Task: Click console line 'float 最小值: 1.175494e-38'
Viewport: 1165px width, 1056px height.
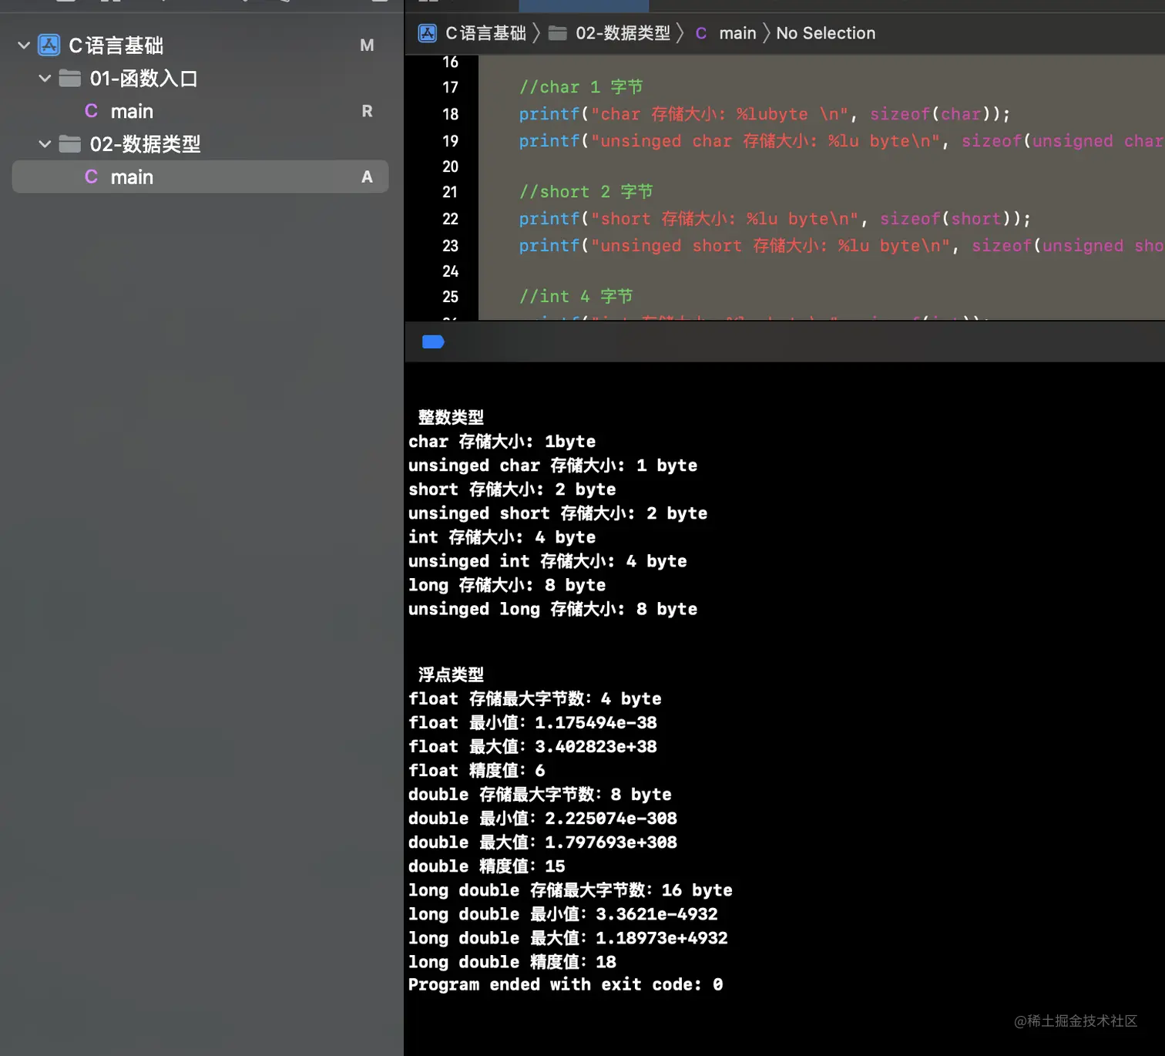Action: click(533, 723)
